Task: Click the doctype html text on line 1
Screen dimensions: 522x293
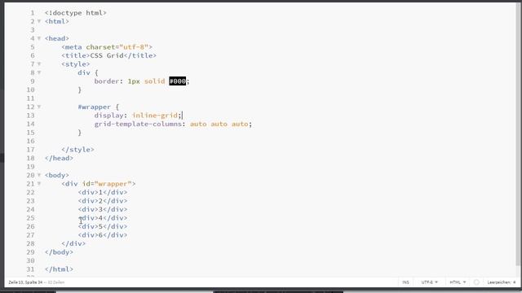Action: pyautogui.click(x=76, y=13)
